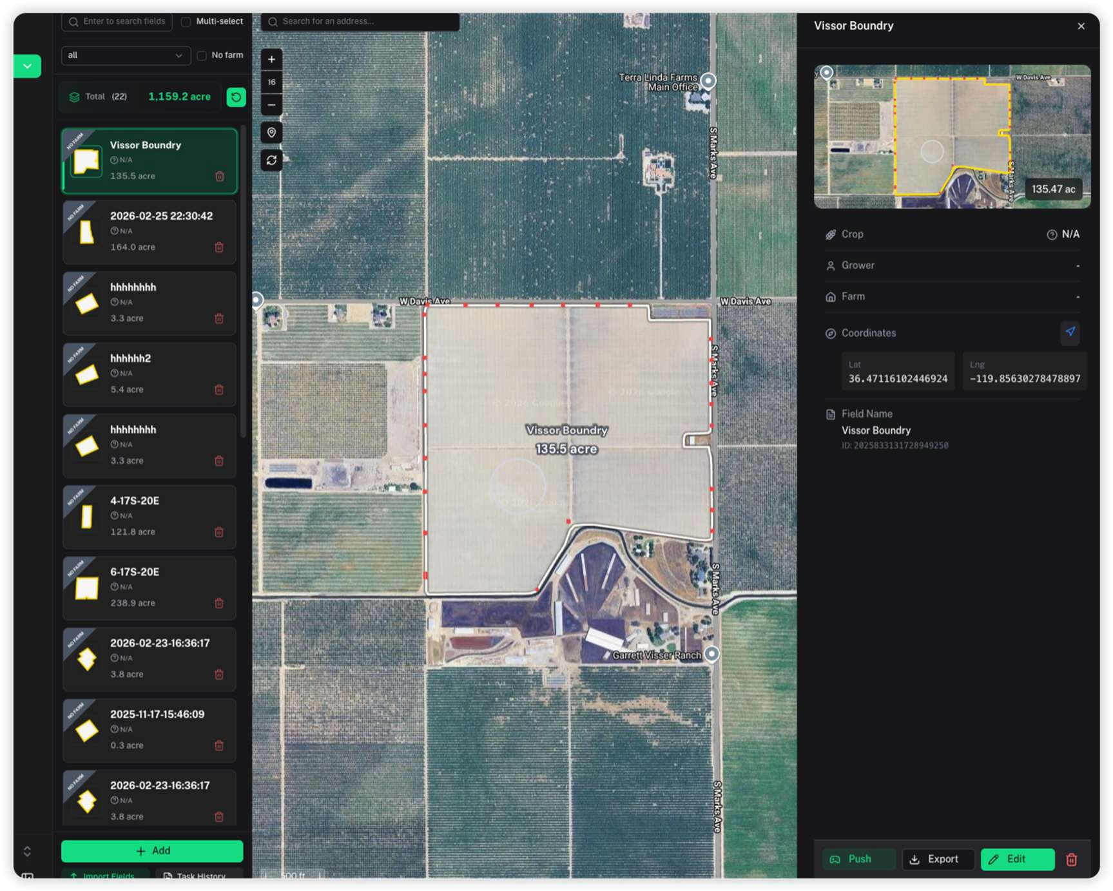Enable the Multi-select checkbox
1113x891 pixels.
pyautogui.click(x=186, y=22)
